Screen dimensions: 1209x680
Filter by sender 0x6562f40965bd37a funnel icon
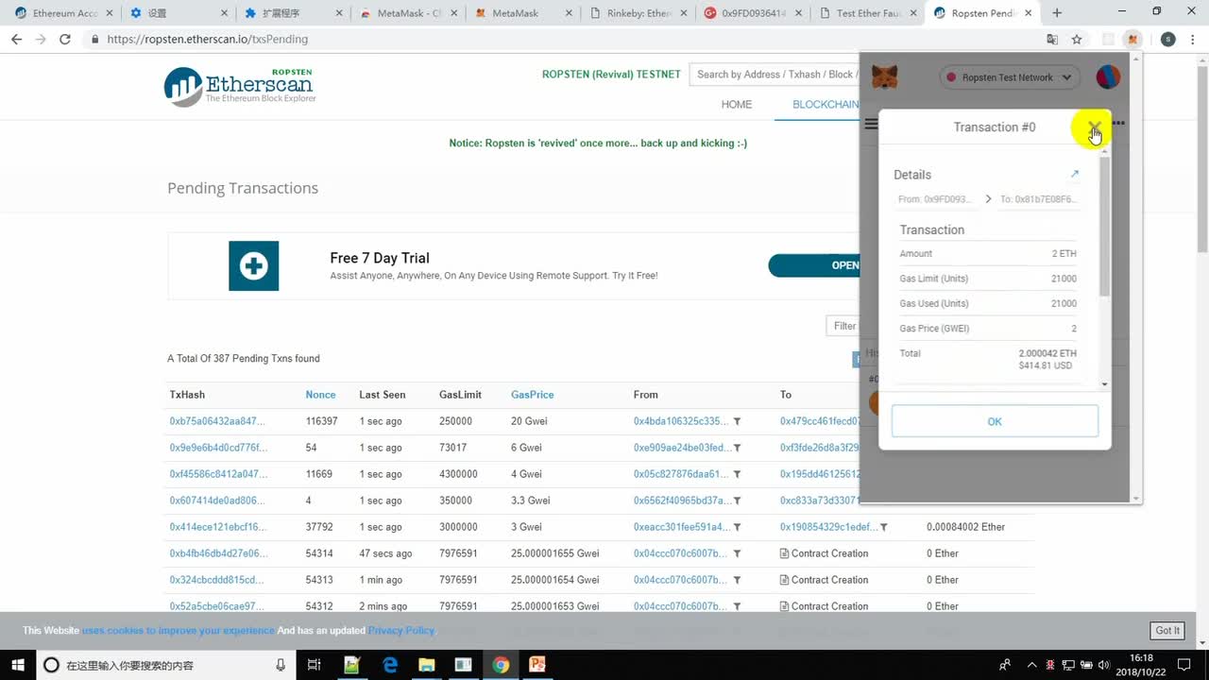click(x=737, y=501)
